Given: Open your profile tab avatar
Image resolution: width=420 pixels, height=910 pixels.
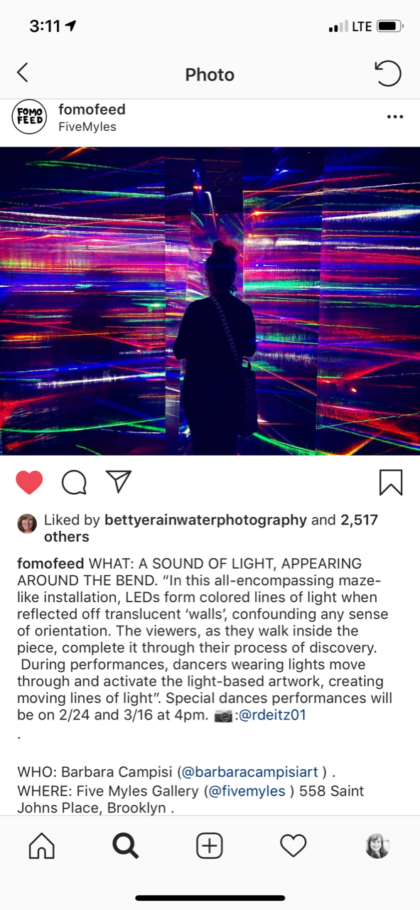Looking at the screenshot, I should [377, 845].
